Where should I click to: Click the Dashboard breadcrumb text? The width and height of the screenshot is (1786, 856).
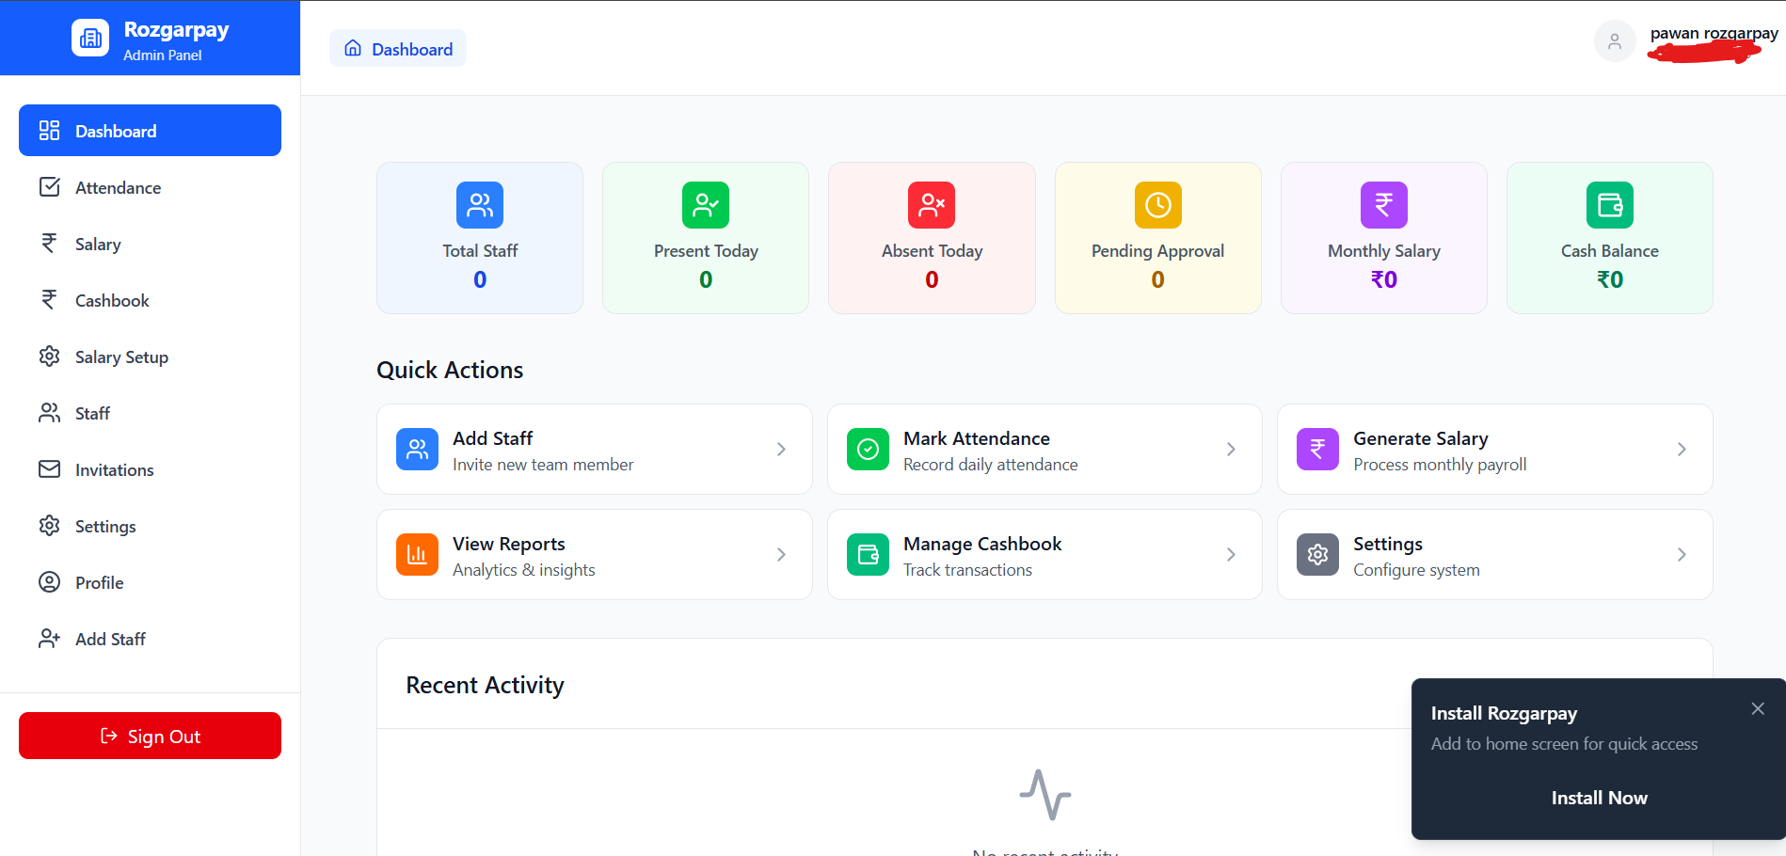click(412, 49)
